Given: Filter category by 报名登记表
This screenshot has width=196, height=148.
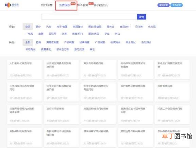Looking at the screenshot, I should tap(63, 49).
